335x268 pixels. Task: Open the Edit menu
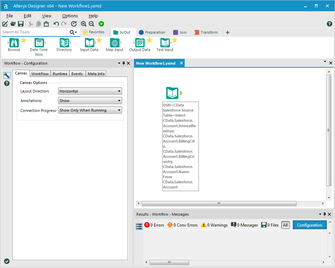(x=27, y=16)
